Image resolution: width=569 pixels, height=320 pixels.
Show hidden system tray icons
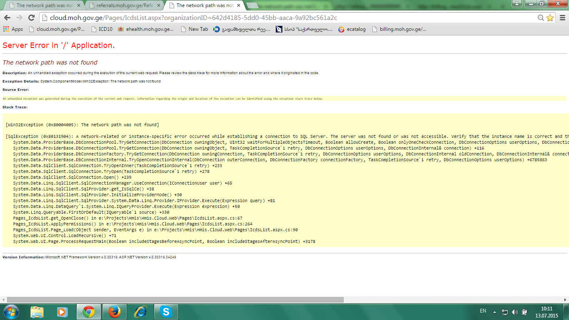(494, 312)
